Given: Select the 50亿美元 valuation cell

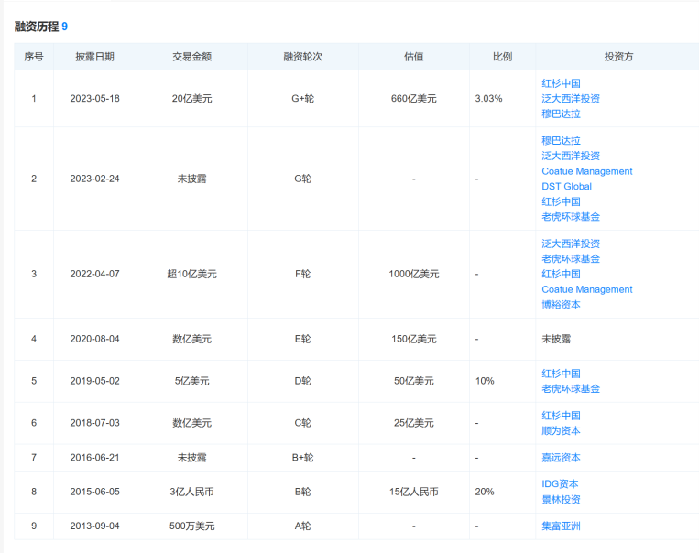Looking at the screenshot, I should tap(414, 381).
